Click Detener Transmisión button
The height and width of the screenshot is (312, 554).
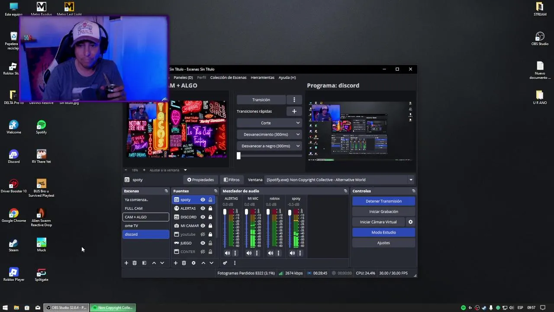click(383, 201)
